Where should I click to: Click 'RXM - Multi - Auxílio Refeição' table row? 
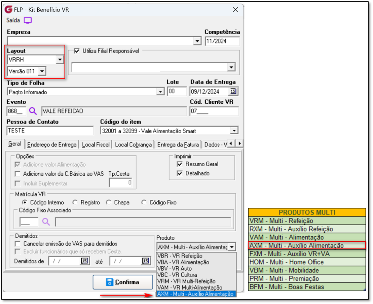click(x=307, y=229)
